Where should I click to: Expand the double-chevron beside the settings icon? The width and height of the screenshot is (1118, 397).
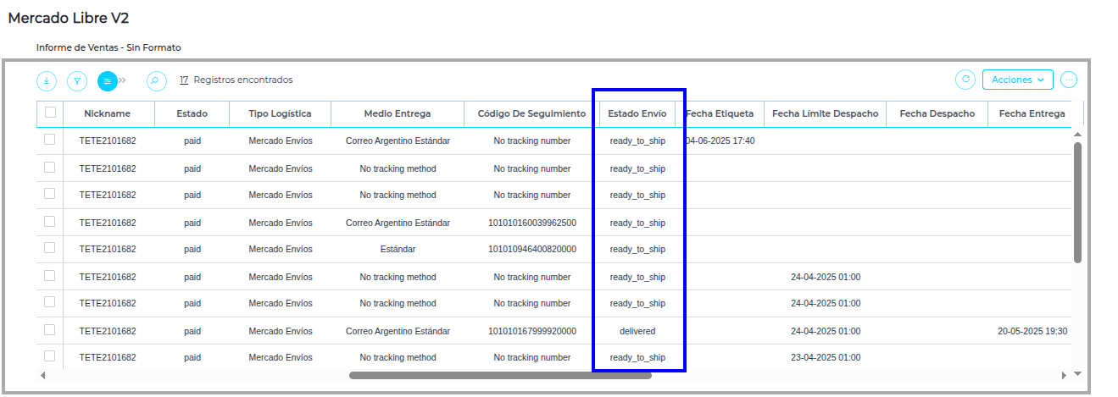tap(123, 80)
